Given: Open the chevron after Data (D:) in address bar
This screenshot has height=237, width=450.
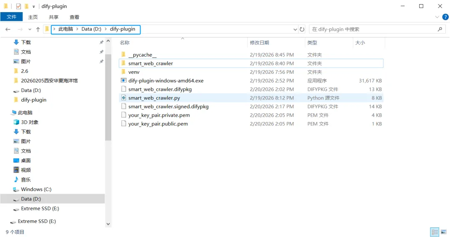Looking at the screenshot, I should pos(105,29).
